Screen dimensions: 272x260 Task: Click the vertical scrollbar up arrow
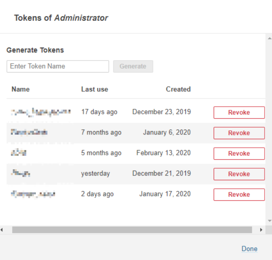click(269, 38)
